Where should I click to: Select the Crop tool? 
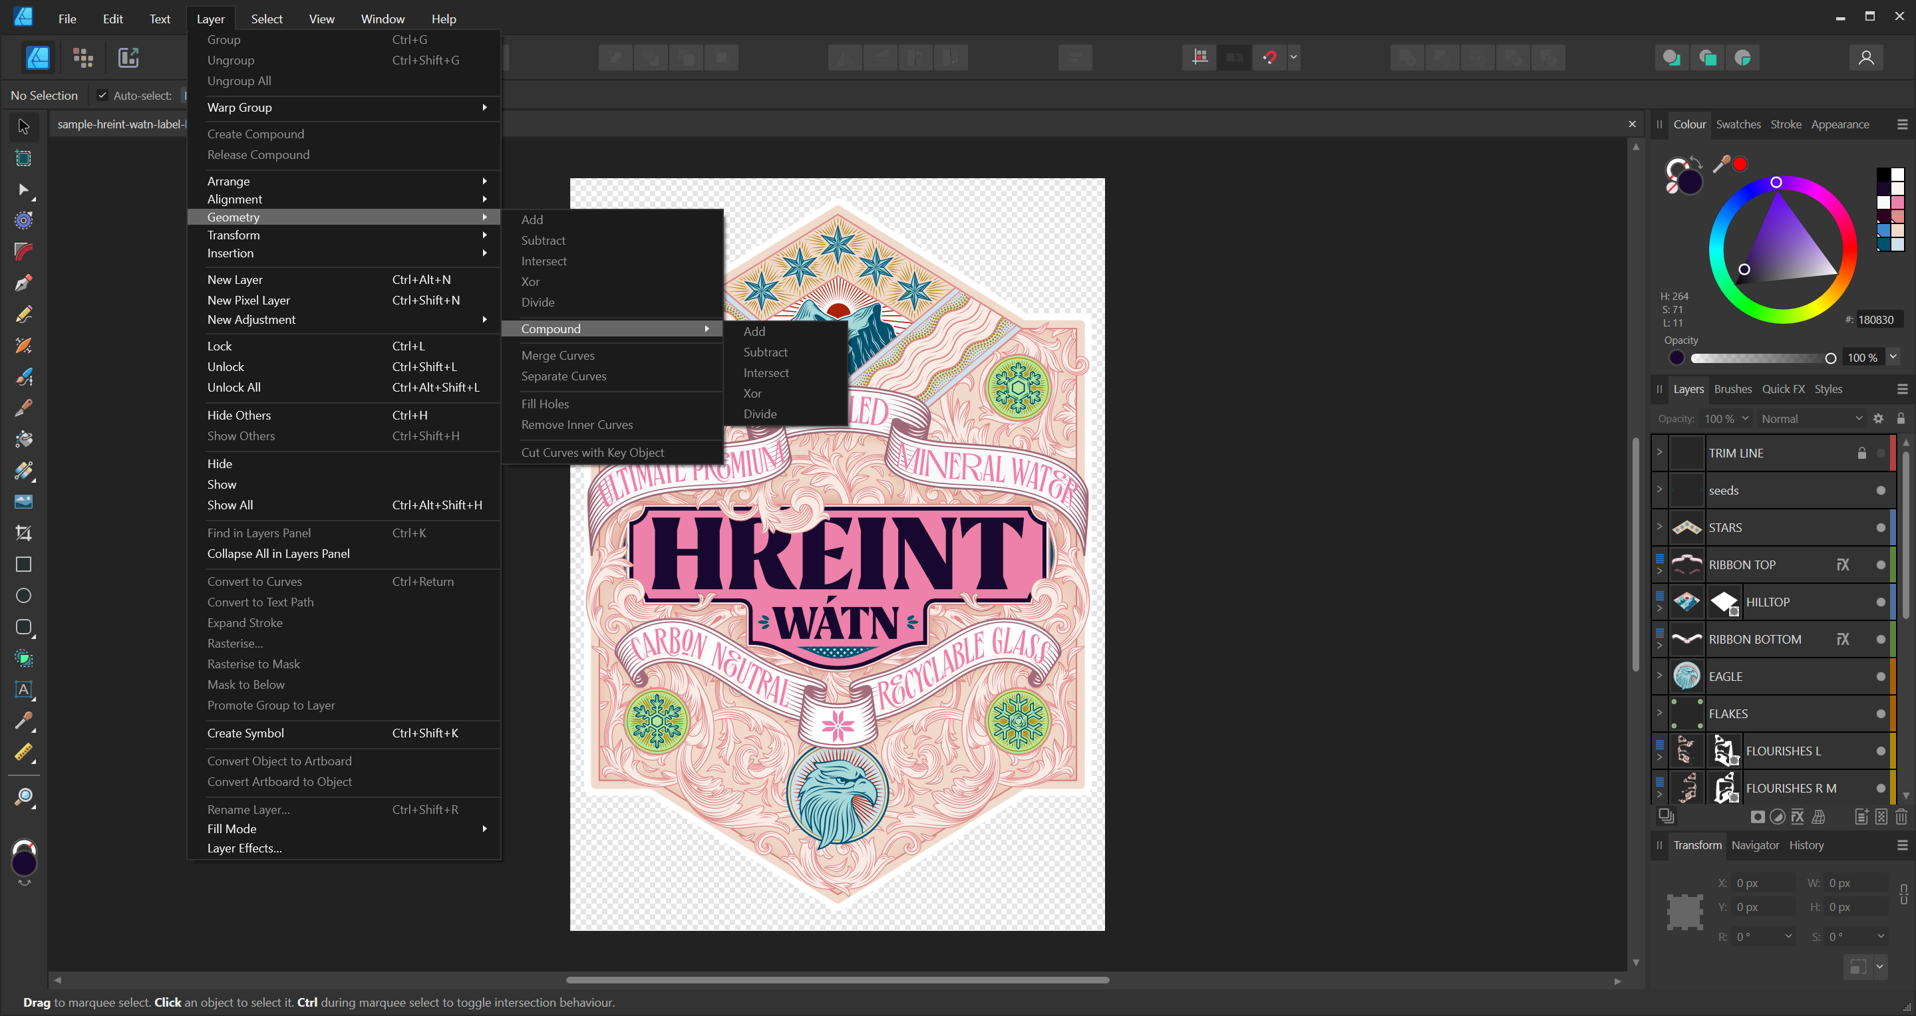(x=23, y=533)
